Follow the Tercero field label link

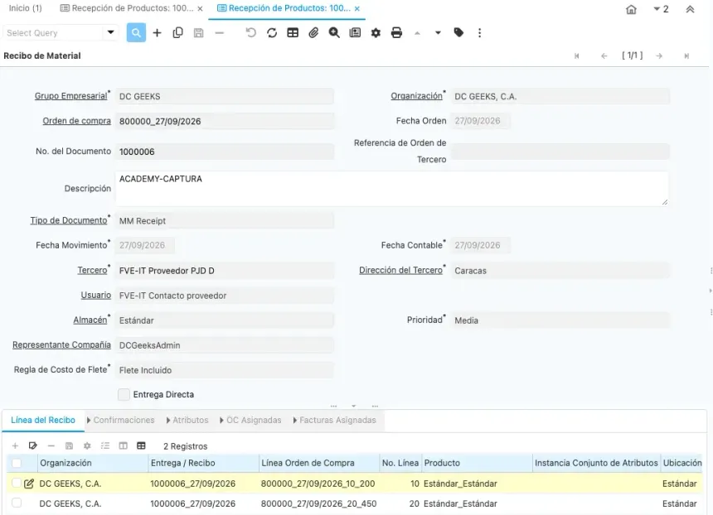[92, 270]
